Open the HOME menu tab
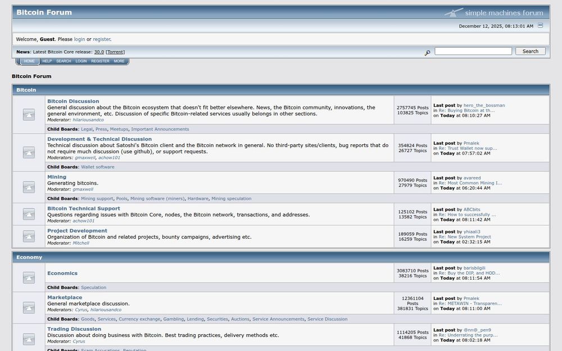Viewport: 562px width, 351px height. coord(29,61)
